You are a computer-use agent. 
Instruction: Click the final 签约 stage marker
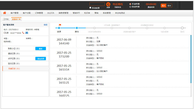pyautogui.click(x=182, y=28)
